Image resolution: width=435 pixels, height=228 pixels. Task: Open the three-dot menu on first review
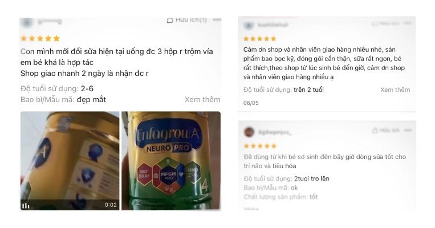[217, 20]
